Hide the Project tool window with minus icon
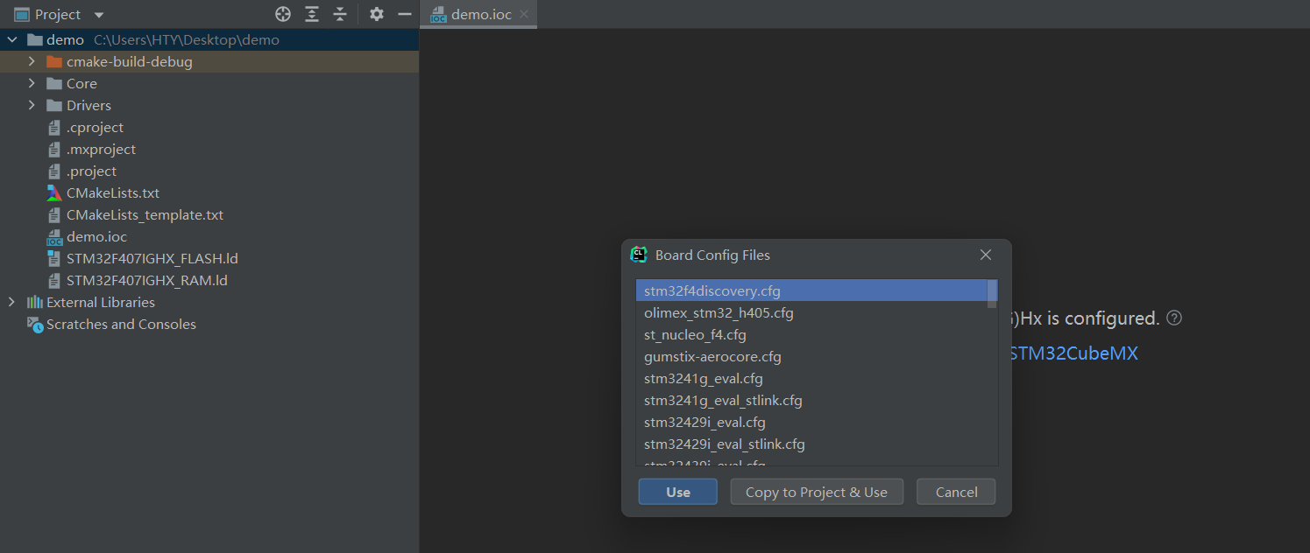1310x553 pixels. point(404,14)
